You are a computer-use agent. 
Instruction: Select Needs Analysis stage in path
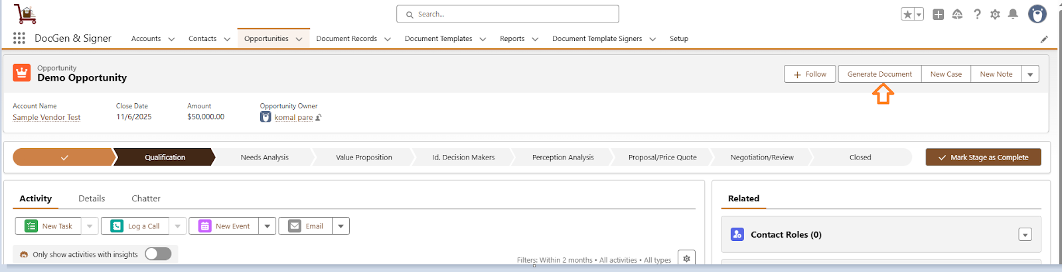tap(264, 158)
